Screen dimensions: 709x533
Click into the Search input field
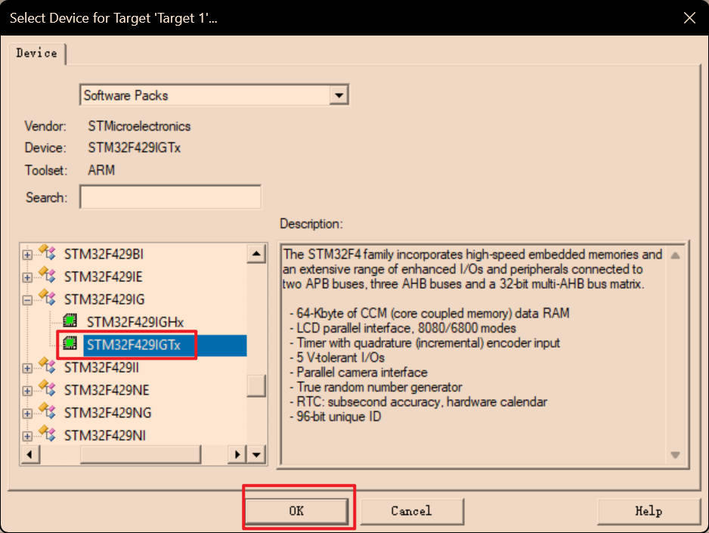[170, 197]
